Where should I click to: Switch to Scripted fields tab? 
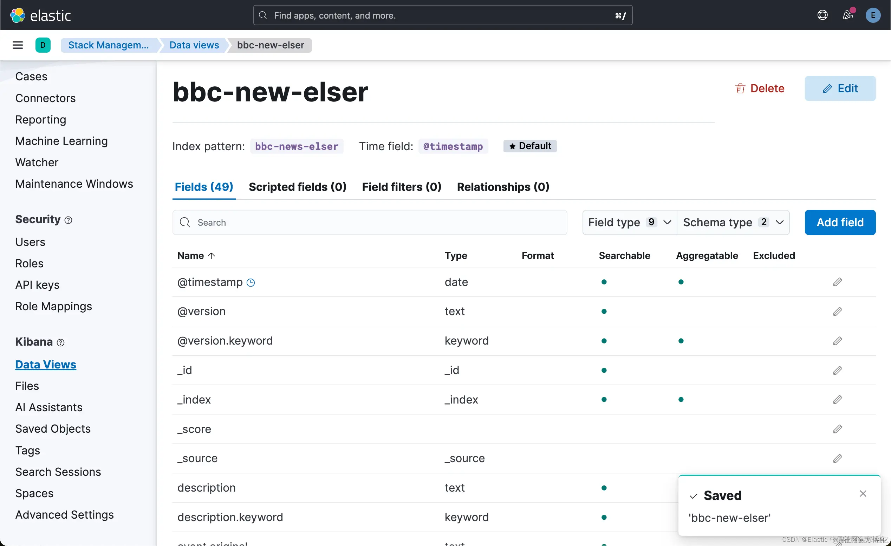pyautogui.click(x=297, y=187)
